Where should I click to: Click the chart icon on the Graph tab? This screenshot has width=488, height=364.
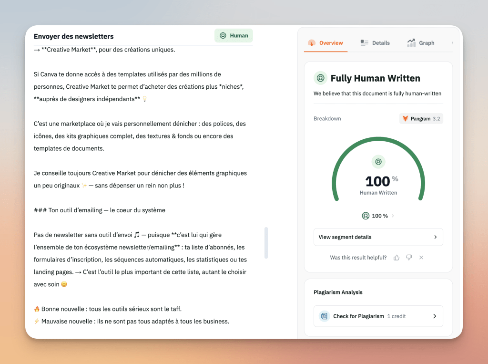pos(411,43)
